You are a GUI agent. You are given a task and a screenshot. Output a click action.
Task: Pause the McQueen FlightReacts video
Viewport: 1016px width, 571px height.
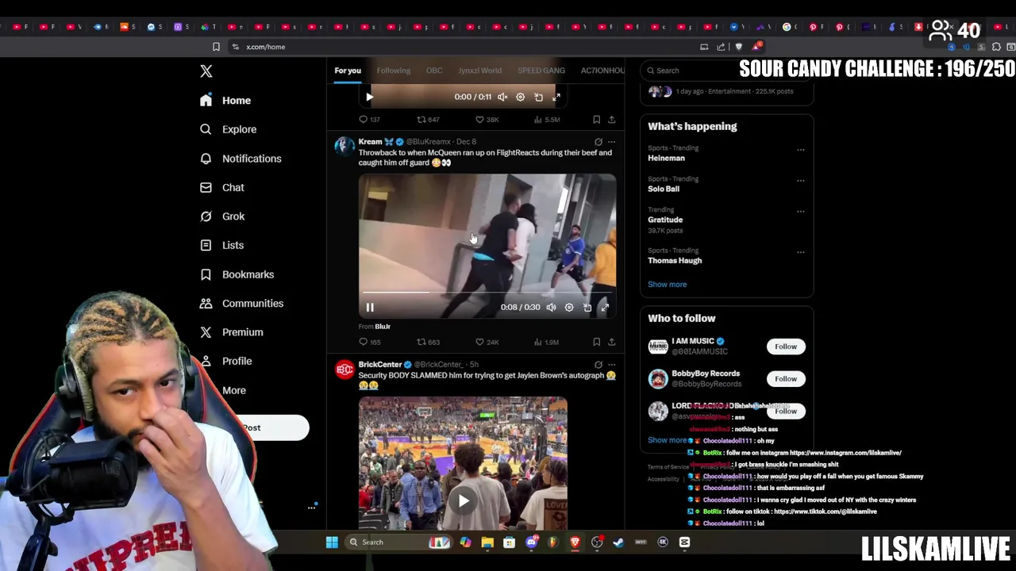(x=370, y=307)
